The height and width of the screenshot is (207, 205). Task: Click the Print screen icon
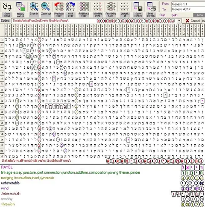pos(151,9)
